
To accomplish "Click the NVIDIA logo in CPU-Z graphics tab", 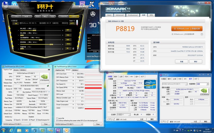I will [x=204, y=92].
